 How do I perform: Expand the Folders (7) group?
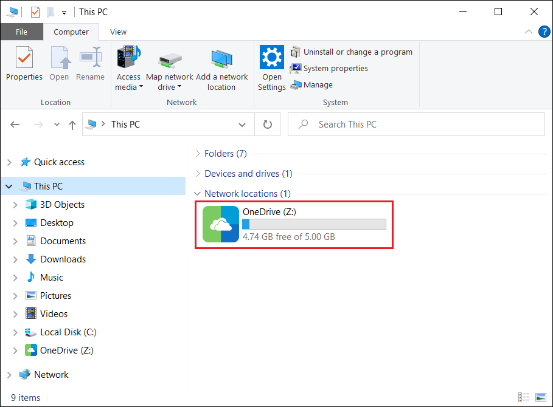[x=198, y=154]
